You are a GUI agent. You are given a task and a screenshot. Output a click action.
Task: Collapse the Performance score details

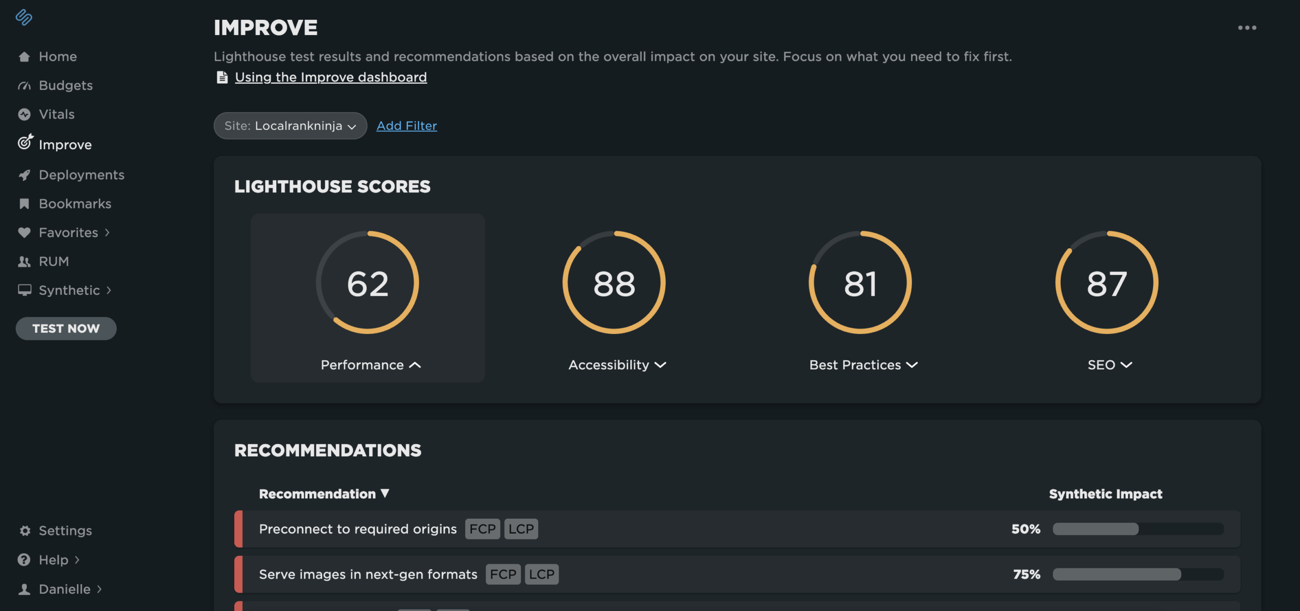415,365
